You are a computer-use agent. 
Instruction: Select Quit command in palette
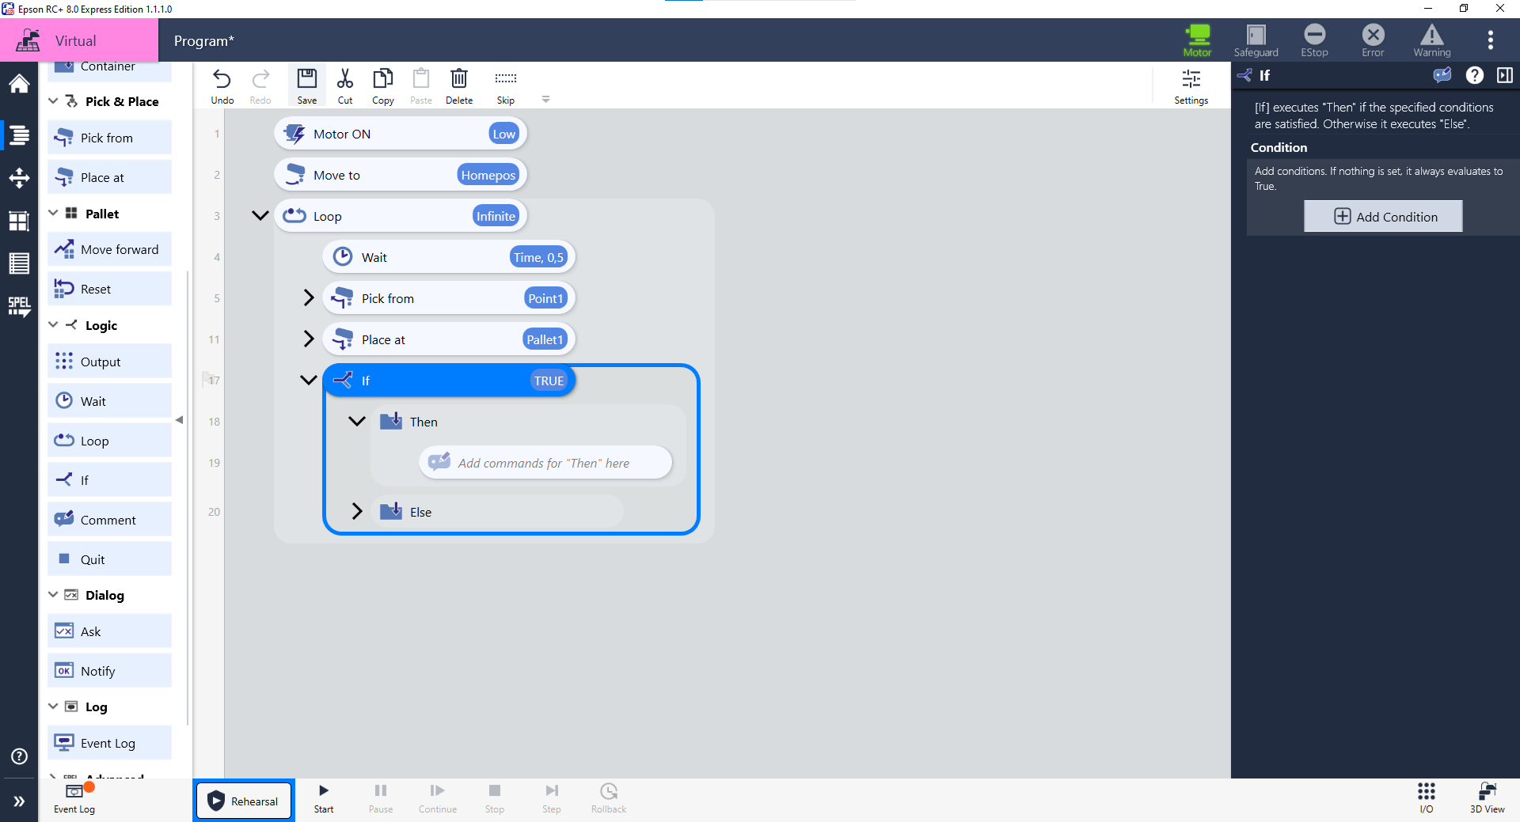(109, 559)
